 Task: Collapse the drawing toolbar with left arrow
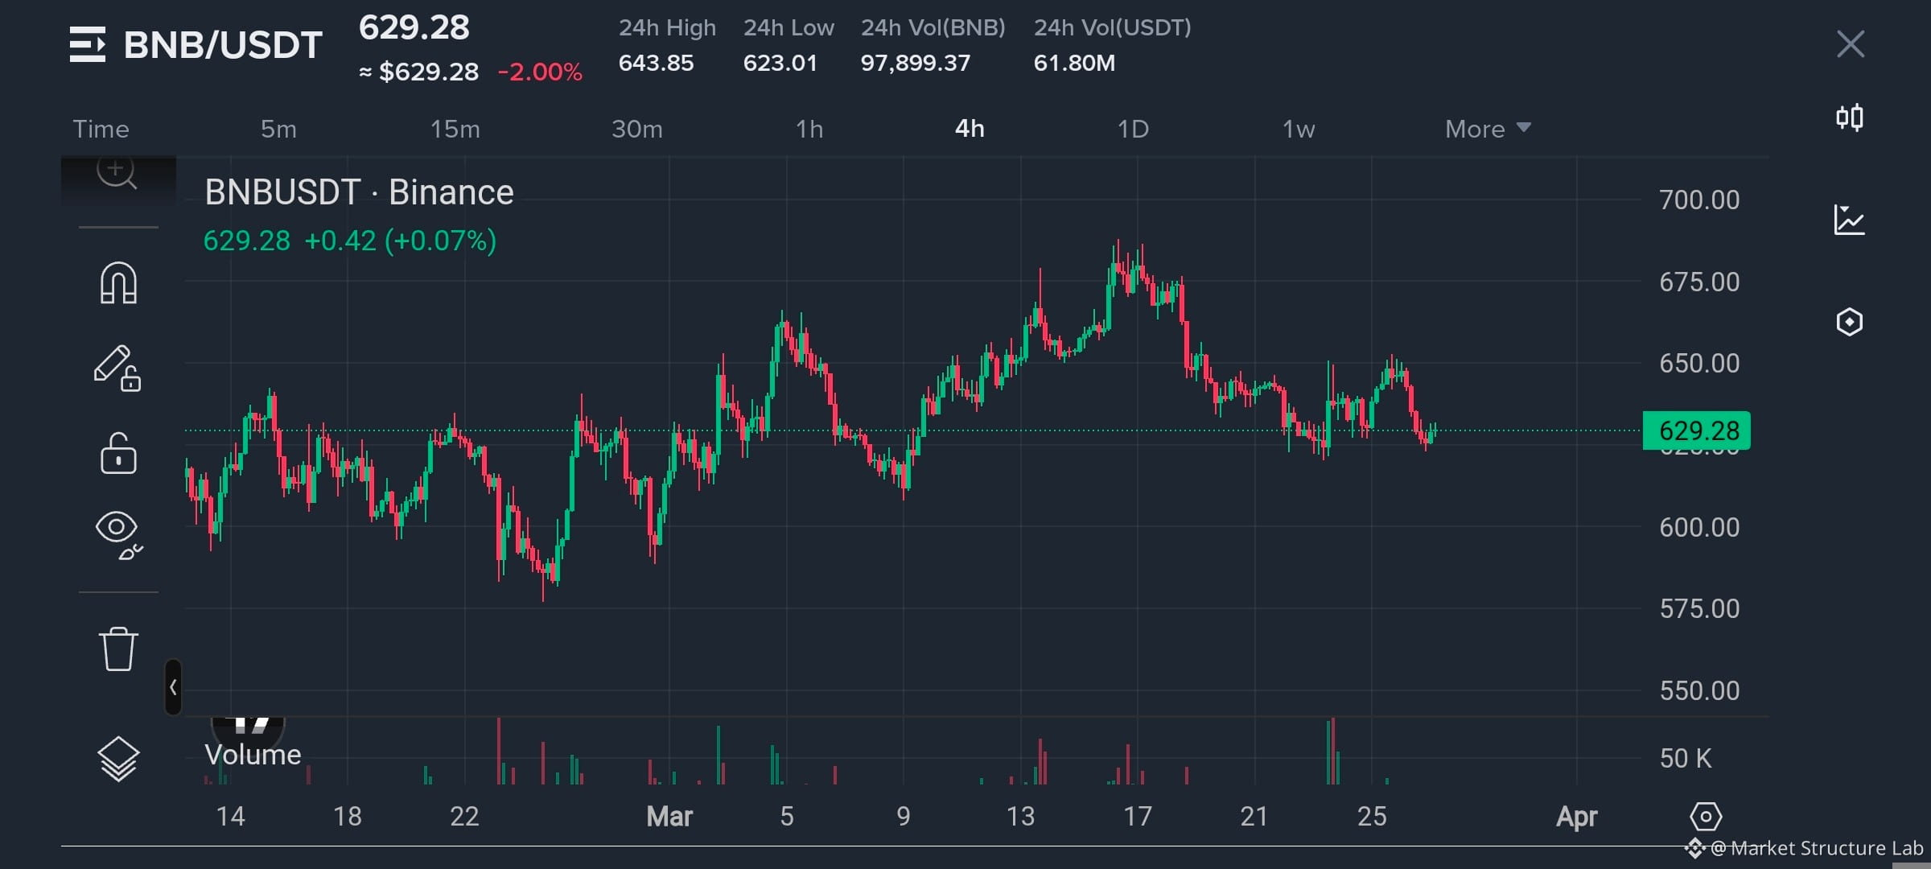[x=173, y=687]
